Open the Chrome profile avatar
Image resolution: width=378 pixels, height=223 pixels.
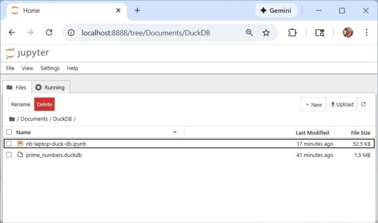(348, 32)
